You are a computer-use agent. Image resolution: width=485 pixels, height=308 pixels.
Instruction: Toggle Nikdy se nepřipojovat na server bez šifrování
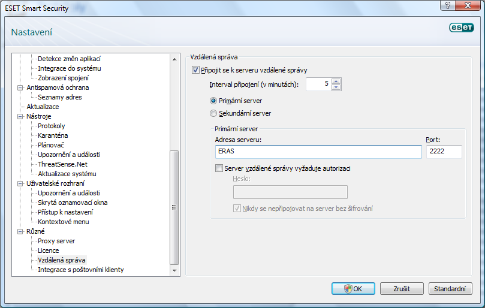point(237,209)
